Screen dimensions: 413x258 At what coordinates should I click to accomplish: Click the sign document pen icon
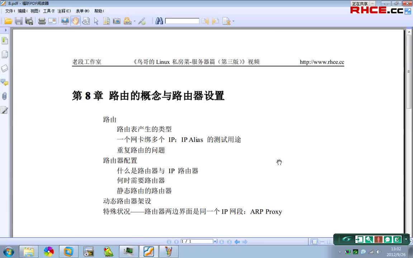(x=142, y=21)
